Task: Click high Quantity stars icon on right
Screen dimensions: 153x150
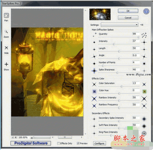Action: coord(144,35)
